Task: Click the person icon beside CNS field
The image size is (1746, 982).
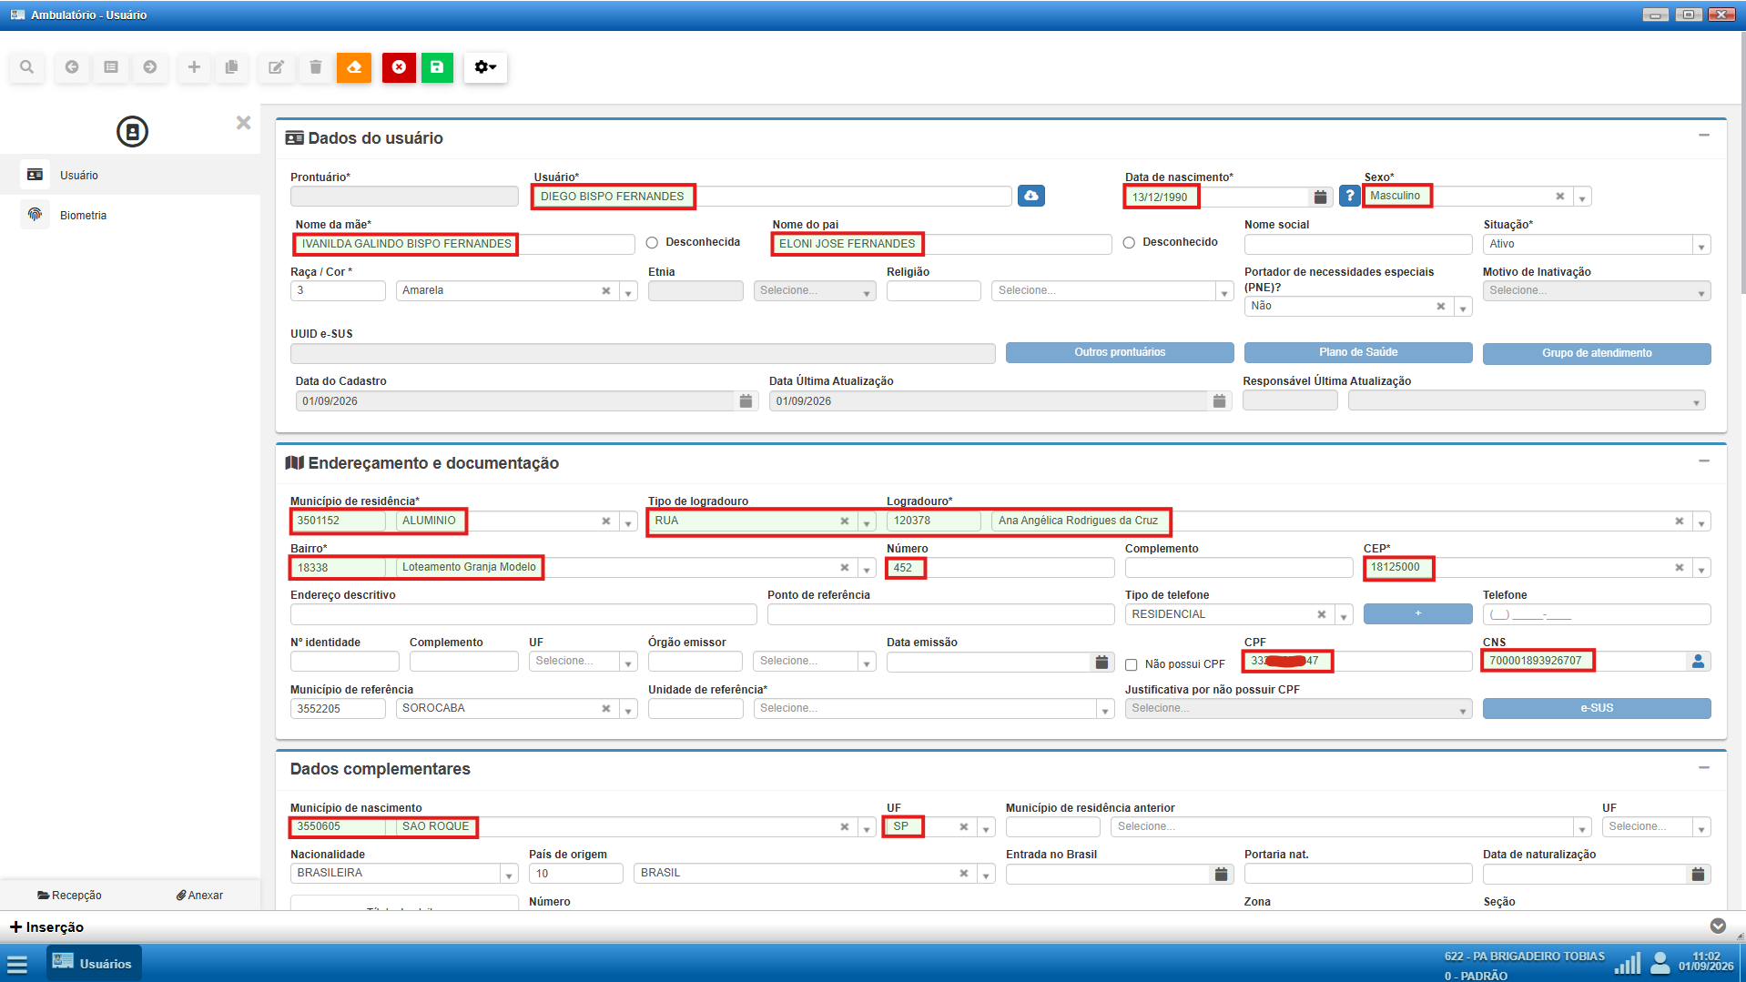Action: [1698, 662]
